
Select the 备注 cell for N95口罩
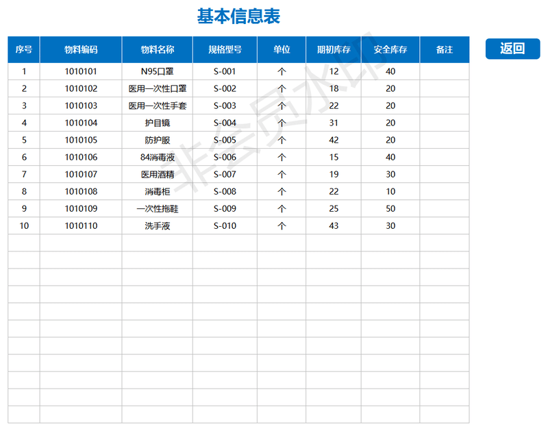(x=445, y=71)
